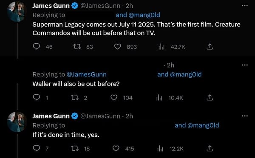The height and width of the screenshot is (158, 255).
Task: Retweet the Superman Legacy tweet with 83 retweets
Action: tap(77, 47)
